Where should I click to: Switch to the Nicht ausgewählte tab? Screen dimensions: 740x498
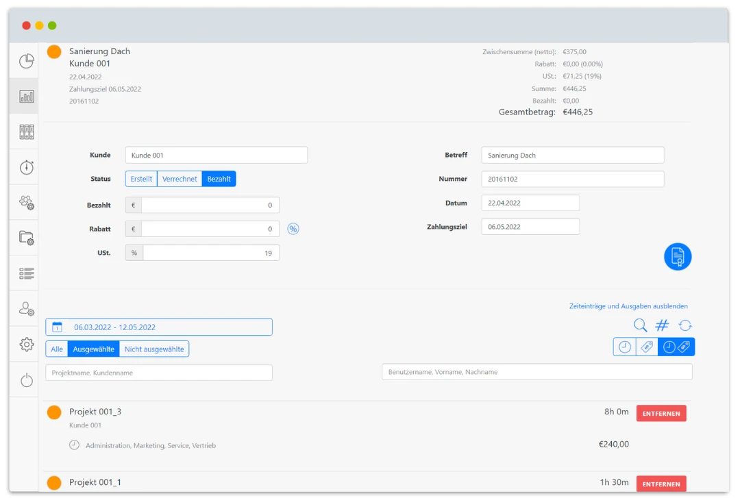click(154, 349)
